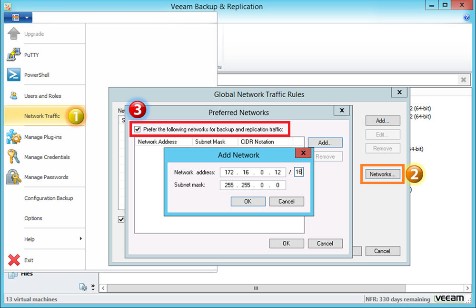Viewport: 476px width, 308px height.
Task: Focus the CIDR prefix field showing 16
Action: pos(299,172)
